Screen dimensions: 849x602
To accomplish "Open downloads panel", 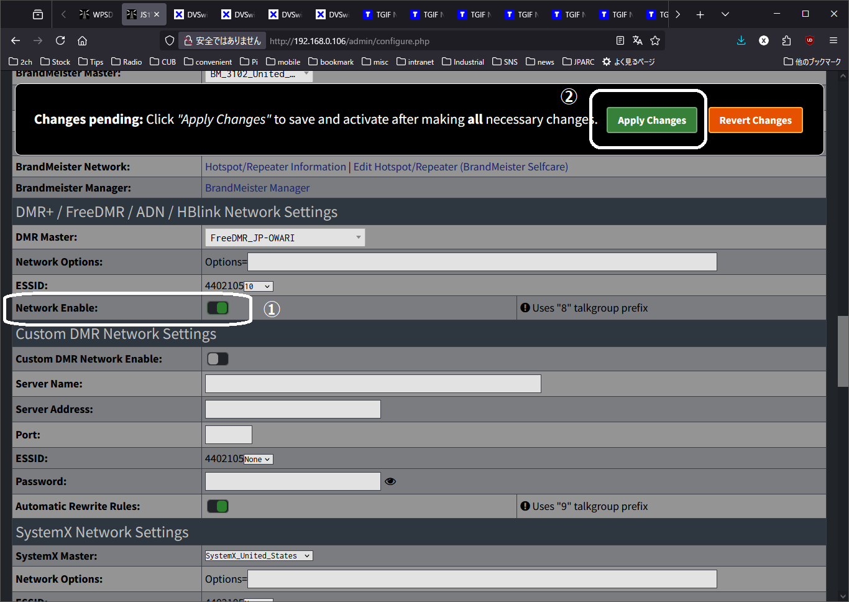I will tap(741, 40).
